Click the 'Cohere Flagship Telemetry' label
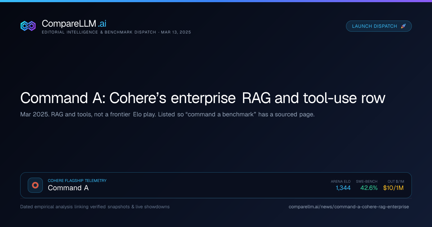 (77, 181)
